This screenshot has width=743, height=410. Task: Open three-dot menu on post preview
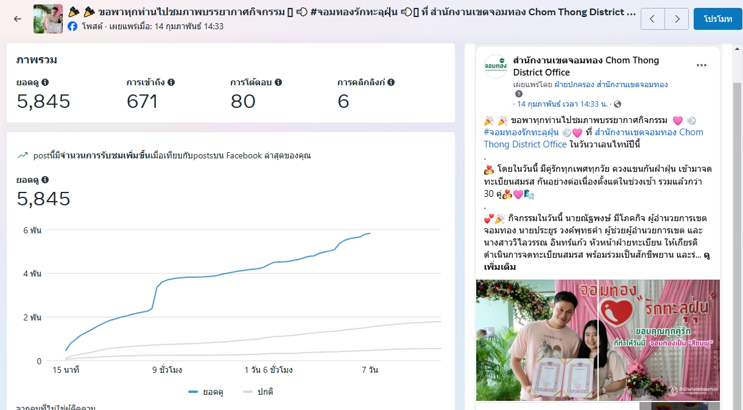[702, 66]
